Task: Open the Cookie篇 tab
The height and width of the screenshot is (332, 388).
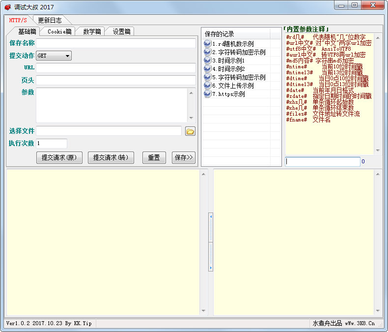Action: 59,31
